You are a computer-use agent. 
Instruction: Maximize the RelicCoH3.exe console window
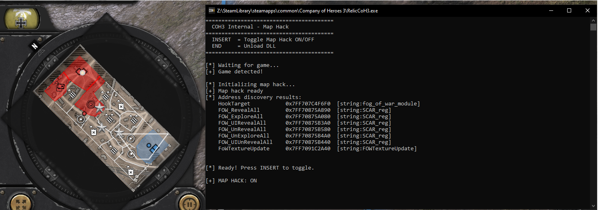coord(569,11)
